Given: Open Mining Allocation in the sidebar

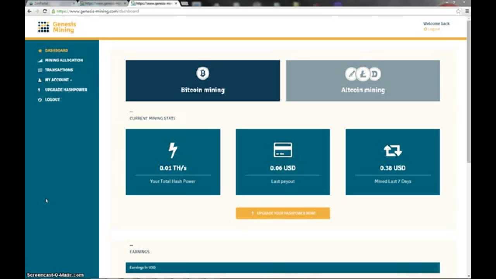Looking at the screenshot, I should (60, 60).
